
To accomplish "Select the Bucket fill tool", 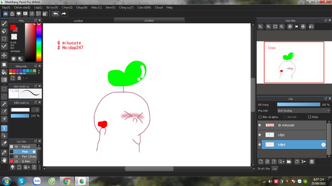I will [4, 72].
